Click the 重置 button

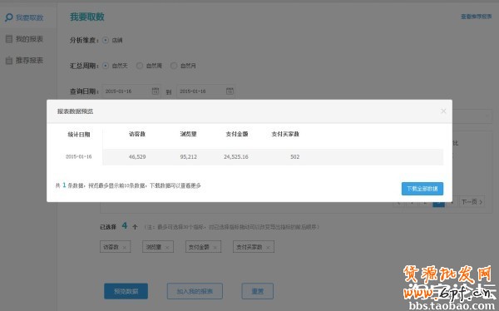pyautogui.click(x=258, y=291)
